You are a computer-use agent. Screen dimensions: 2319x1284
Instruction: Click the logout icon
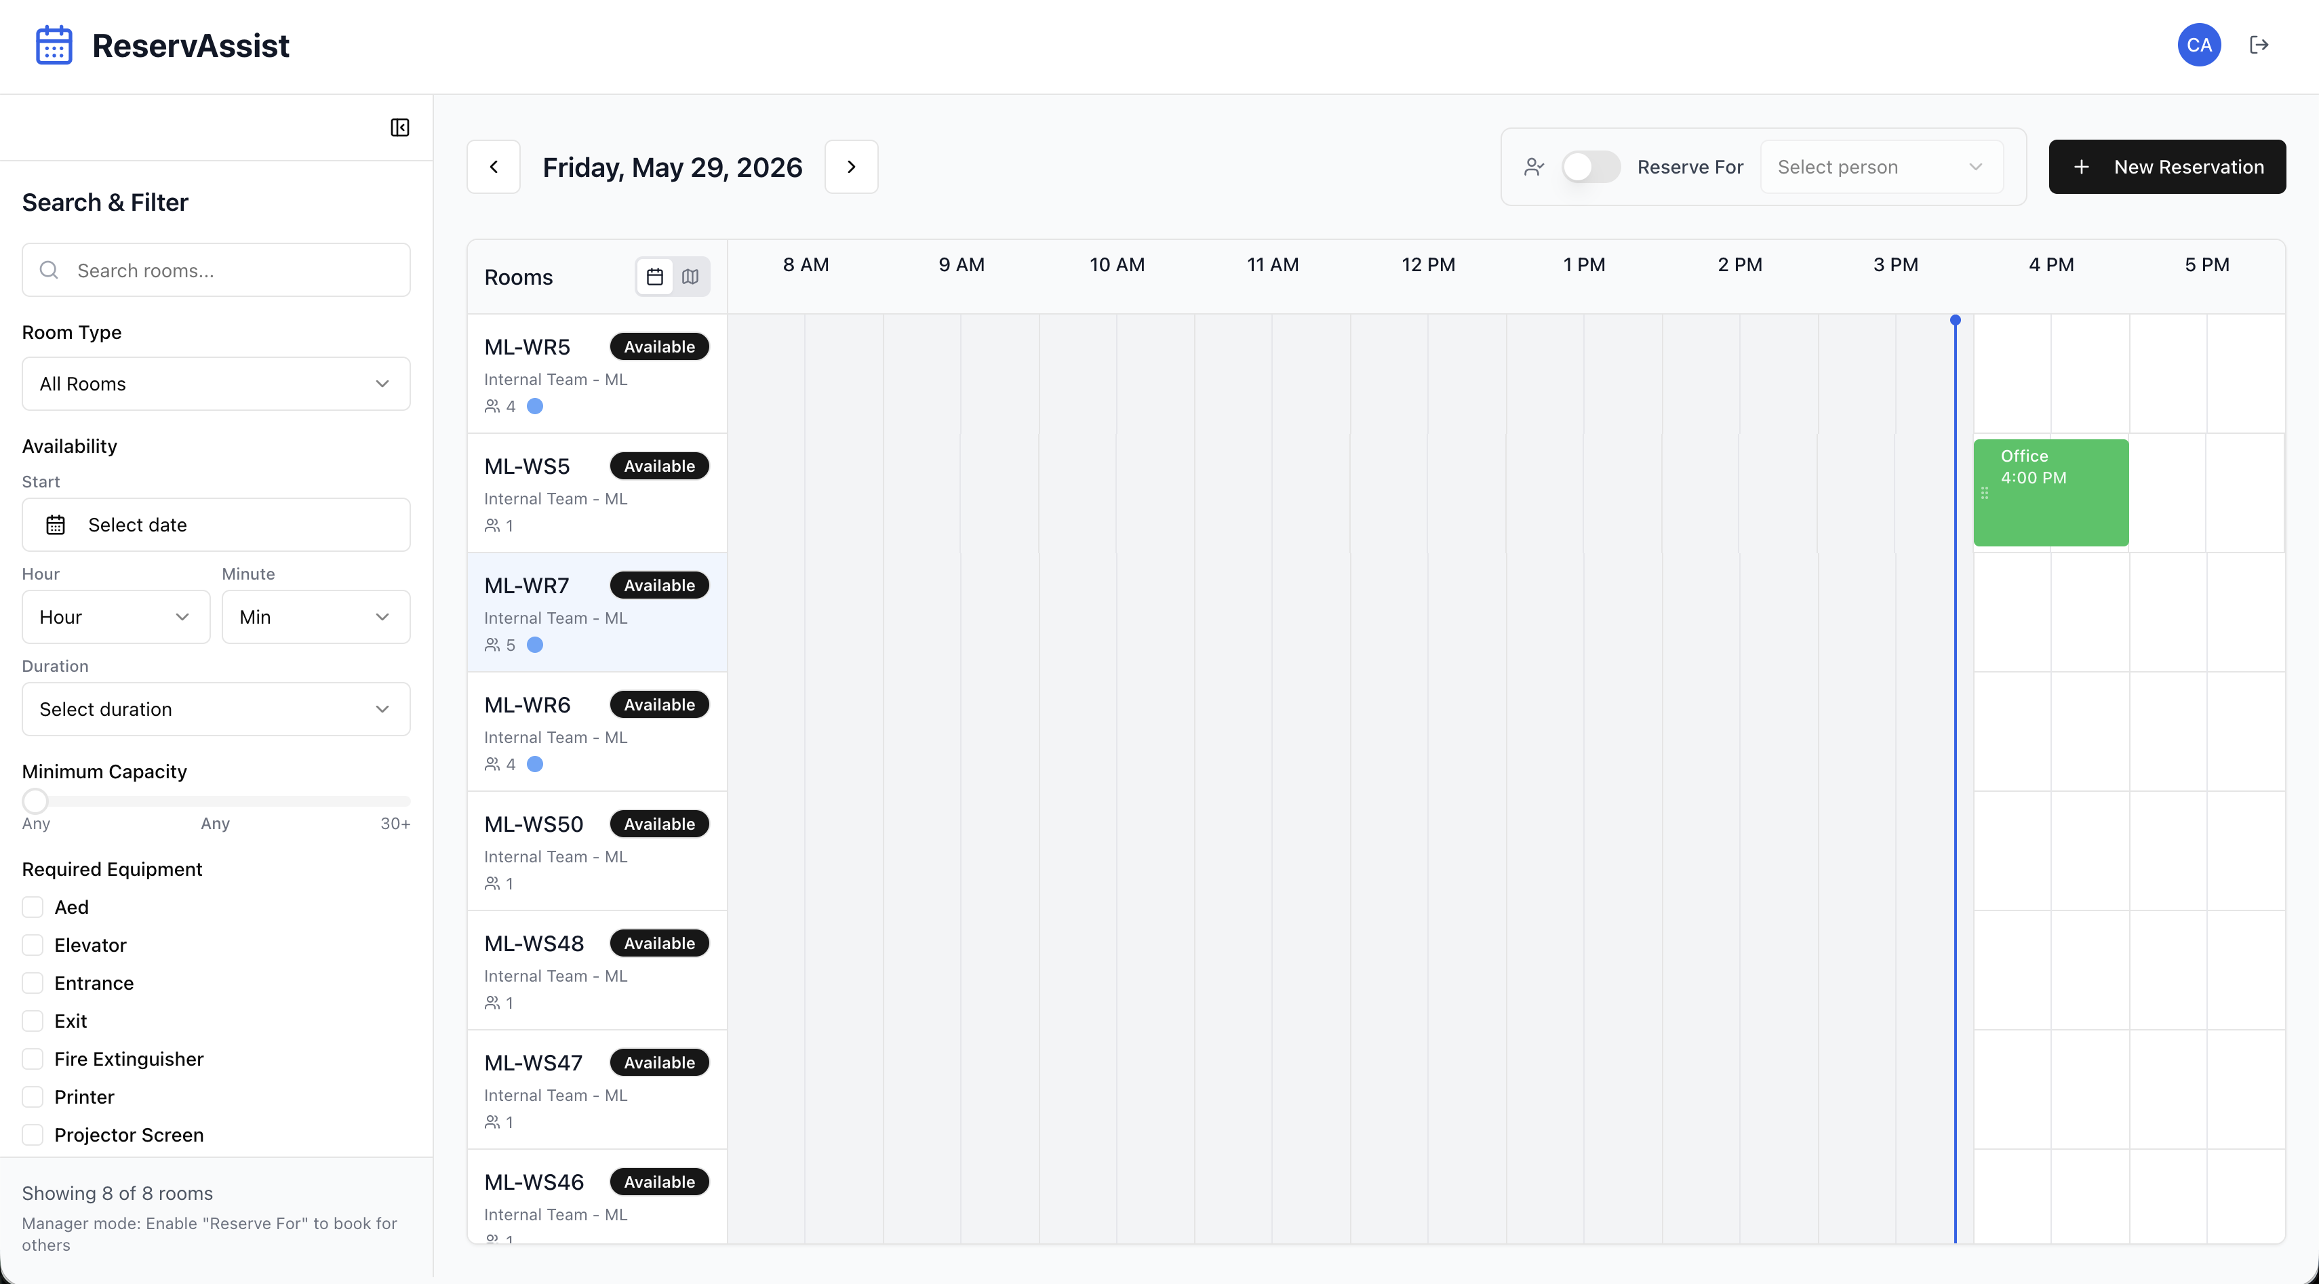(x=2259, y=45)
